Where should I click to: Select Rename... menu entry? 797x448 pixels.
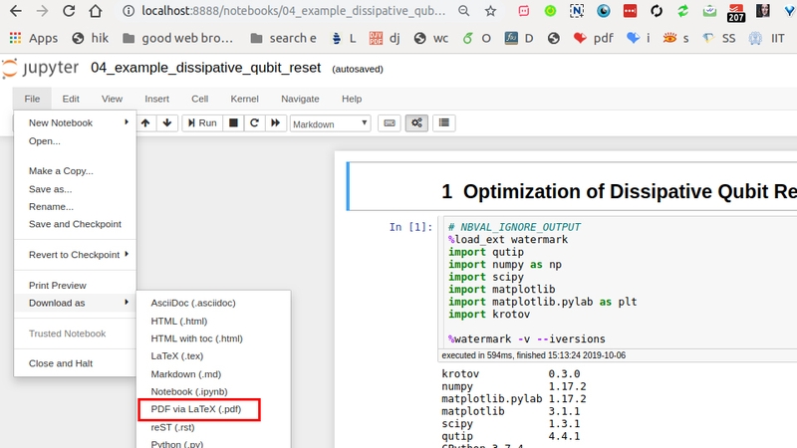point(76,207)
